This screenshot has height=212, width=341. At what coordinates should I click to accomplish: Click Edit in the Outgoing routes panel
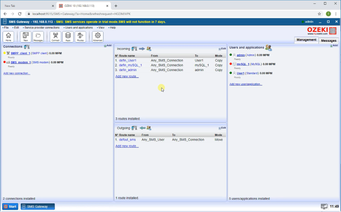click(222, 128)
